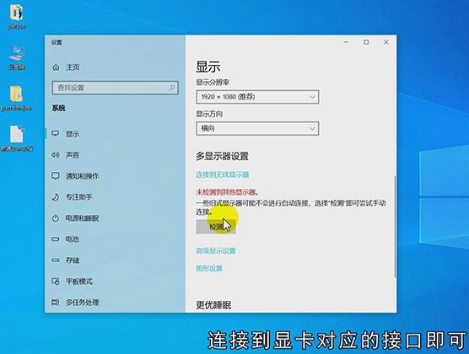Open the 显示分辨率 1920 × 1080 dropdown
Viewport: 469px width, 354px height.
coord(257,97)
